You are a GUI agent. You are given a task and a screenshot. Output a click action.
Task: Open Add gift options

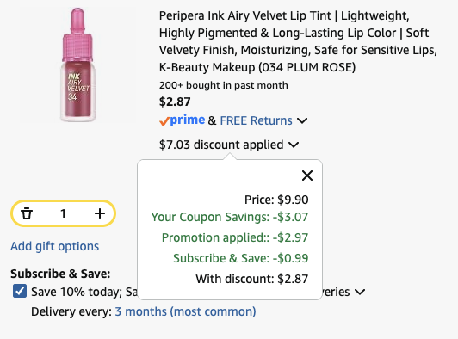click(x=55, y=246)
